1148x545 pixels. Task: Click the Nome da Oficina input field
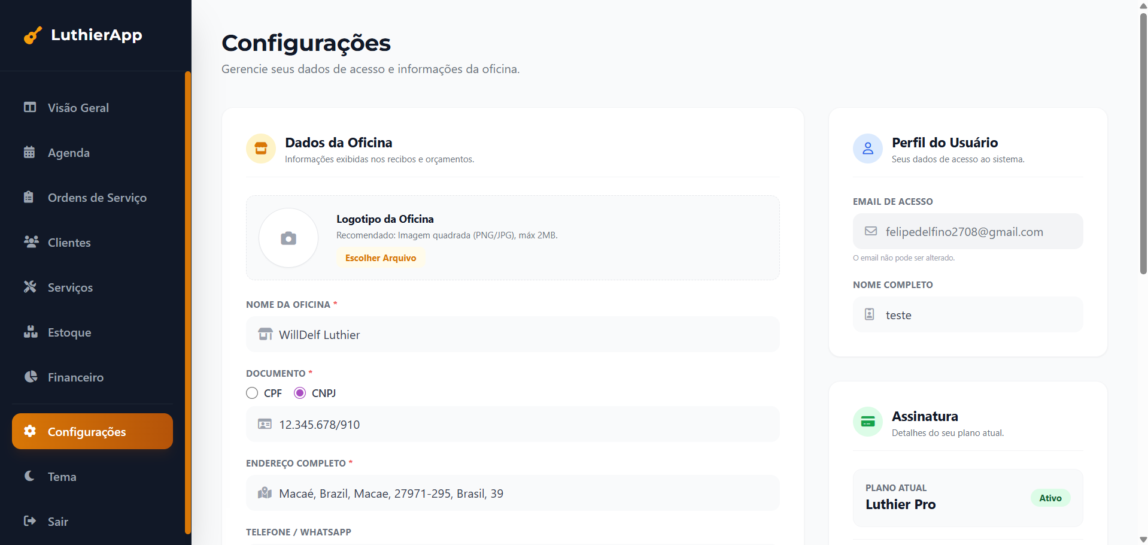[512, 335]
